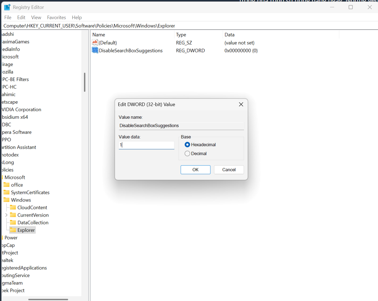Maximize the Registry Editor window
Image resolution: width=378 pixels, height=301 pixels.
(x=351, y=7)
